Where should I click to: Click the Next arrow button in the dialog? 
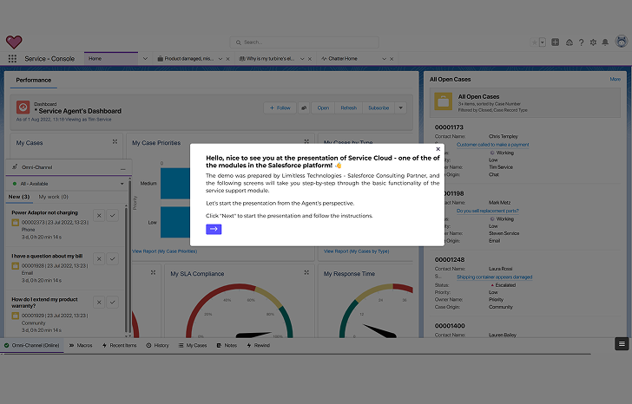tap(214, 229)
